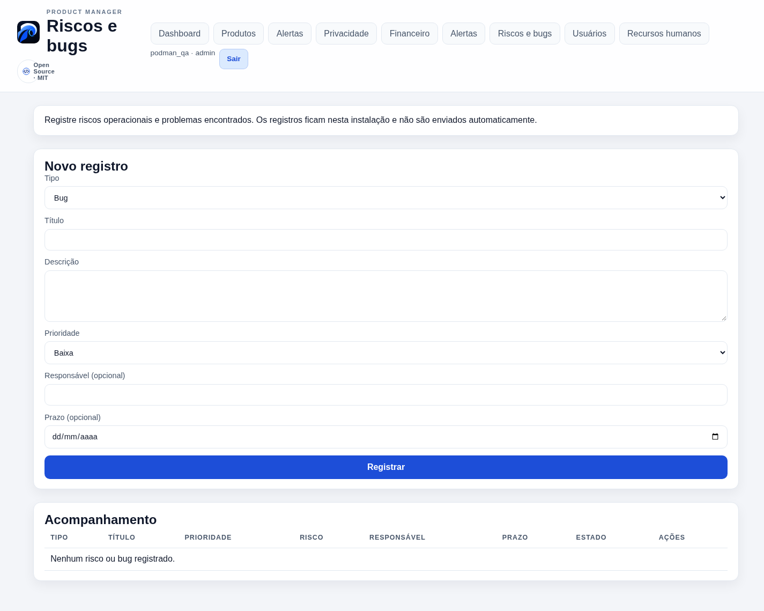Click the Open Source MIT badge icon

click(26, 71)
